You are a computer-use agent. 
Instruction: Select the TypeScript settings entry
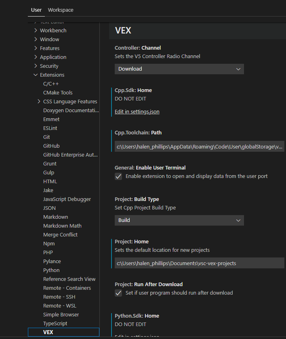(55, 323)
